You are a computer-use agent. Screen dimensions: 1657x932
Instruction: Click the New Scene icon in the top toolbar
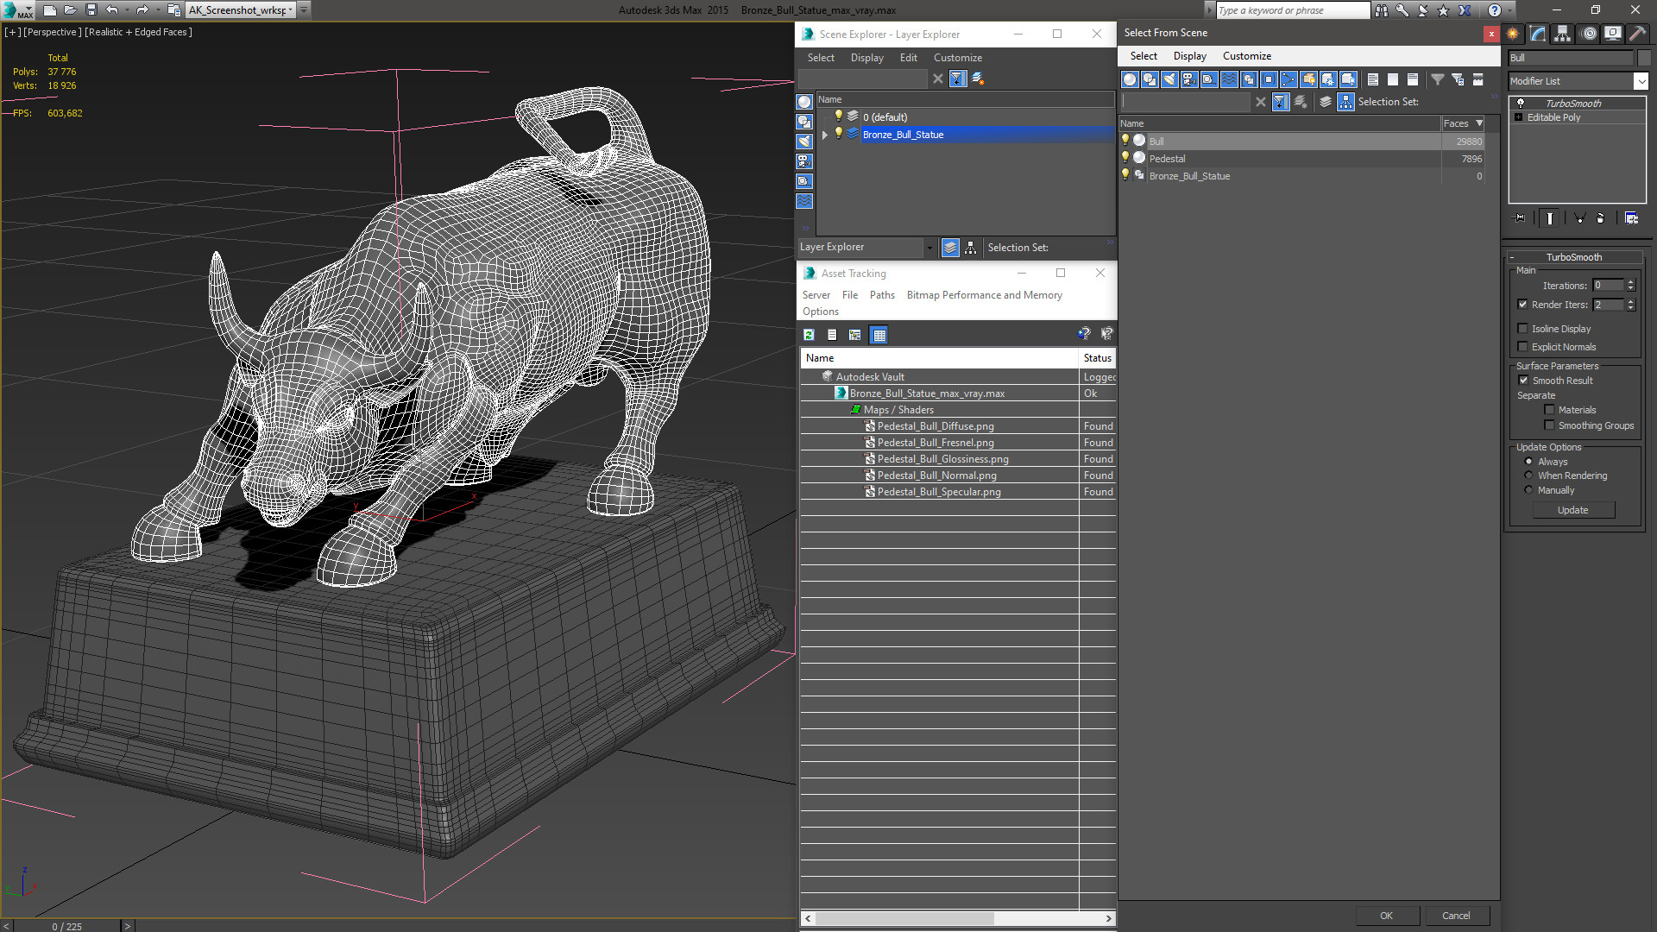pos(49,10)
